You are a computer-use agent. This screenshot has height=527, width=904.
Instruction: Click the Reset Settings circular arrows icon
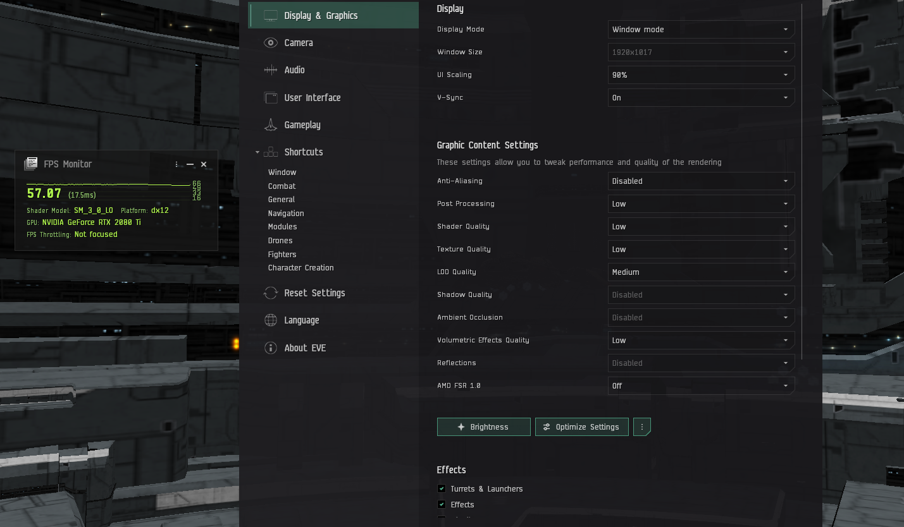coord(271,293)
